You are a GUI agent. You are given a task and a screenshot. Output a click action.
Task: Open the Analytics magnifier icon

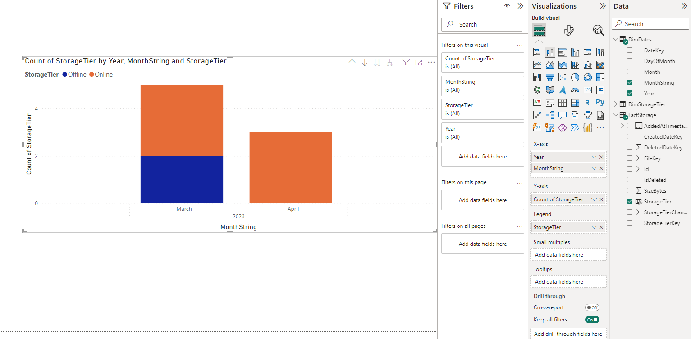tap(598, 30)
